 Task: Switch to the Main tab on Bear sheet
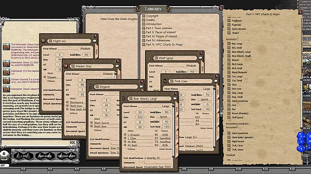[x=177, y=109]
